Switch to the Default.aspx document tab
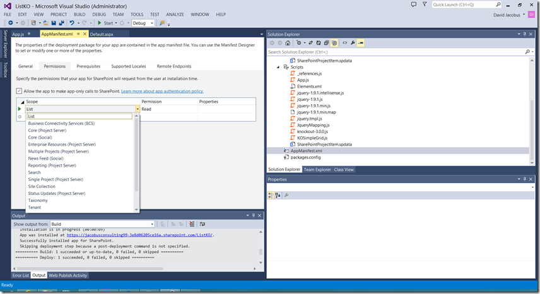540x294 pixels. click(x=102, y=34)
